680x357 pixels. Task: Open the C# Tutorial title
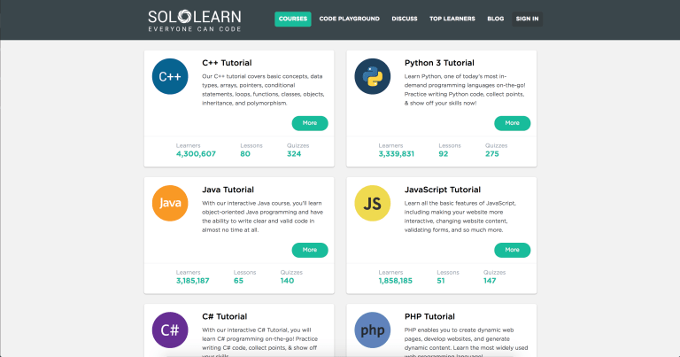click(225, 316)
